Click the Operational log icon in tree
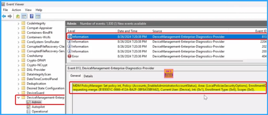This screenshot has width=268, height=115. (x=29, y=111)
